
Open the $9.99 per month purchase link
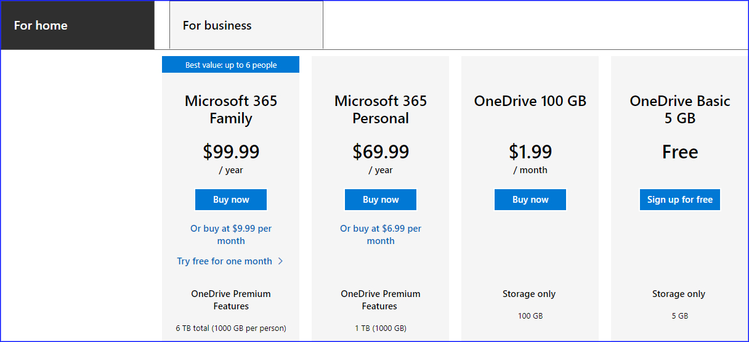tap(231, 235)
